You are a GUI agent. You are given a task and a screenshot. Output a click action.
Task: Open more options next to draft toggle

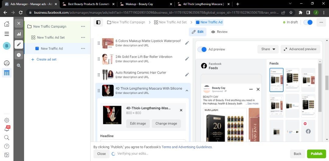point(321,22)
